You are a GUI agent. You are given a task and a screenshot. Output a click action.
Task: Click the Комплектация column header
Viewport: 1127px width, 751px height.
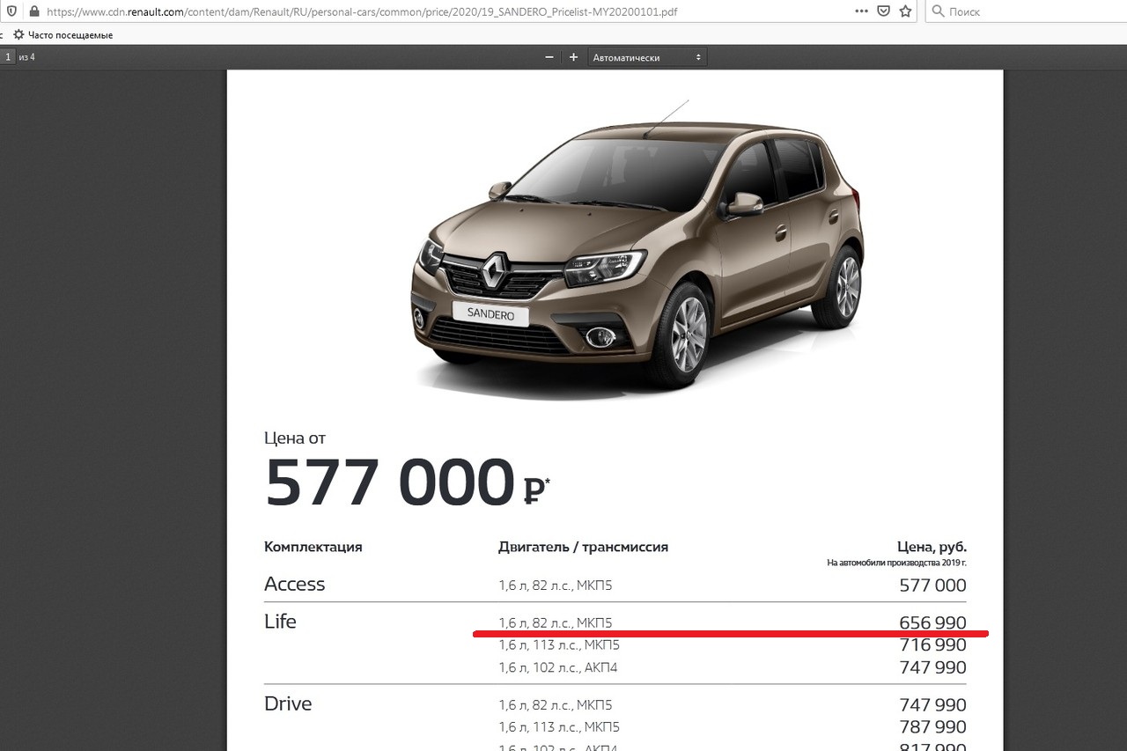coord(313,547)
